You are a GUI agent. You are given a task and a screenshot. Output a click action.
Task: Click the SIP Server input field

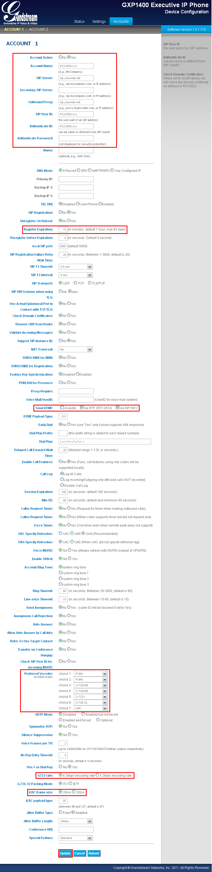(76, 78)
